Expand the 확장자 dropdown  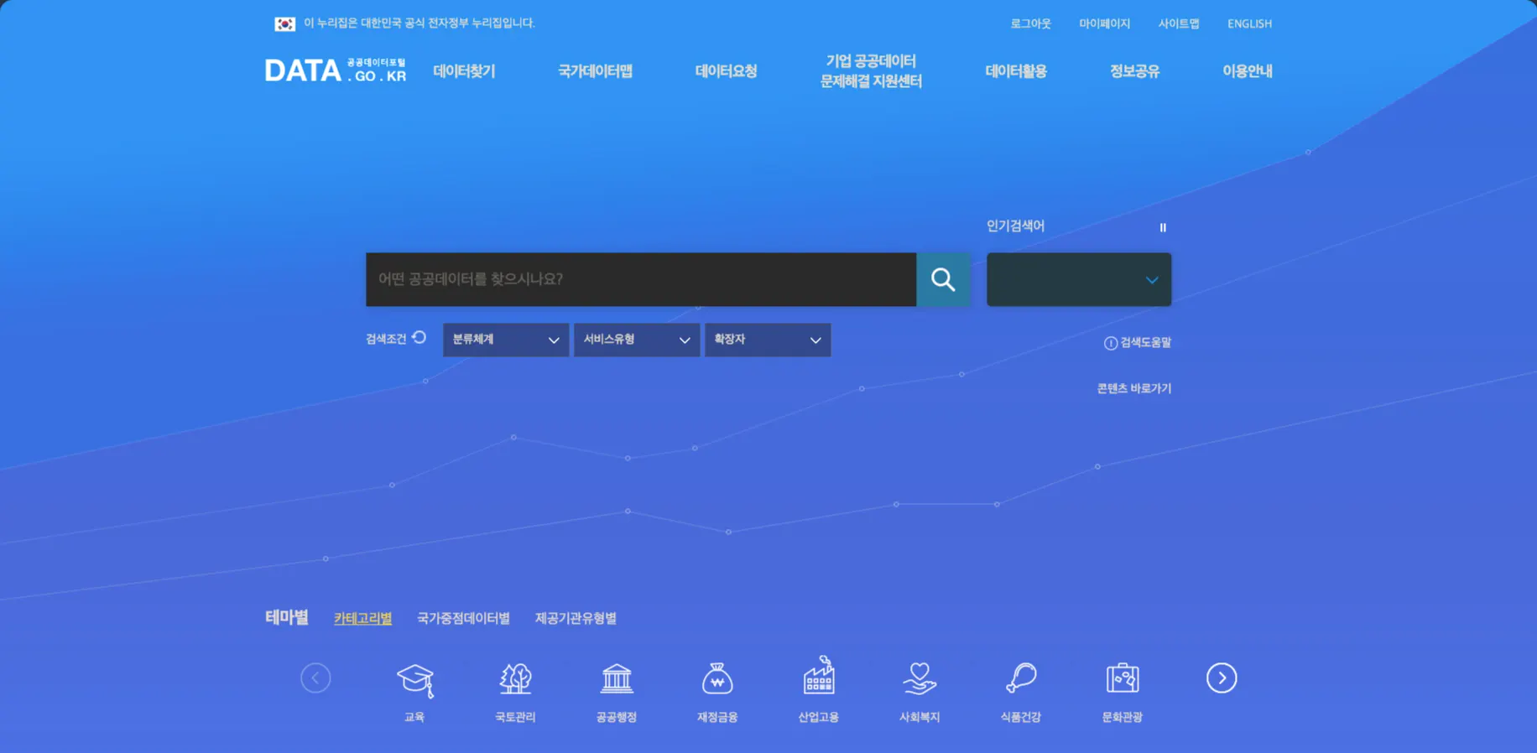click(768, 340)
